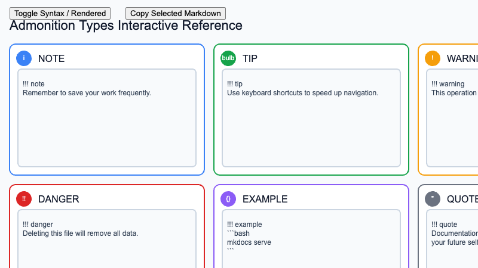Click the red double-exclamation DANGER icon
This screenshot has height=268, width=478.
pyautogui.click(x=24, y=199)
